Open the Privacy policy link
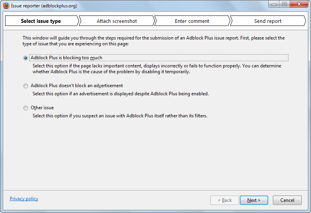 pos(24,199)
